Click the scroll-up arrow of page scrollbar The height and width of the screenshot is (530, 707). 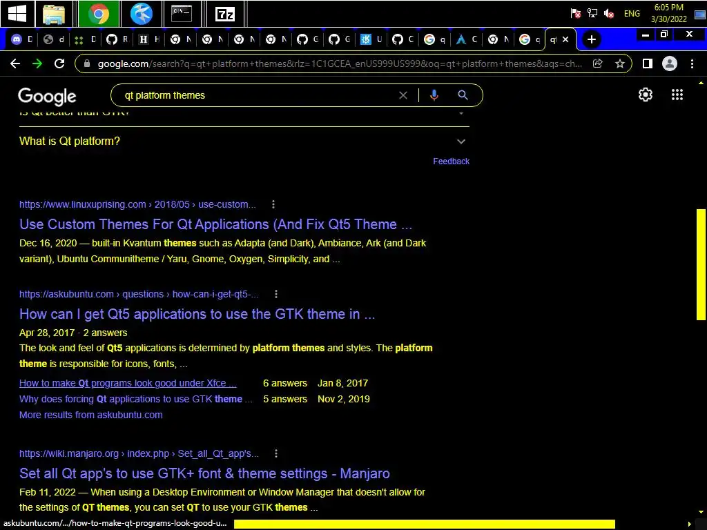pyautogui.click(x=701, y=83)
